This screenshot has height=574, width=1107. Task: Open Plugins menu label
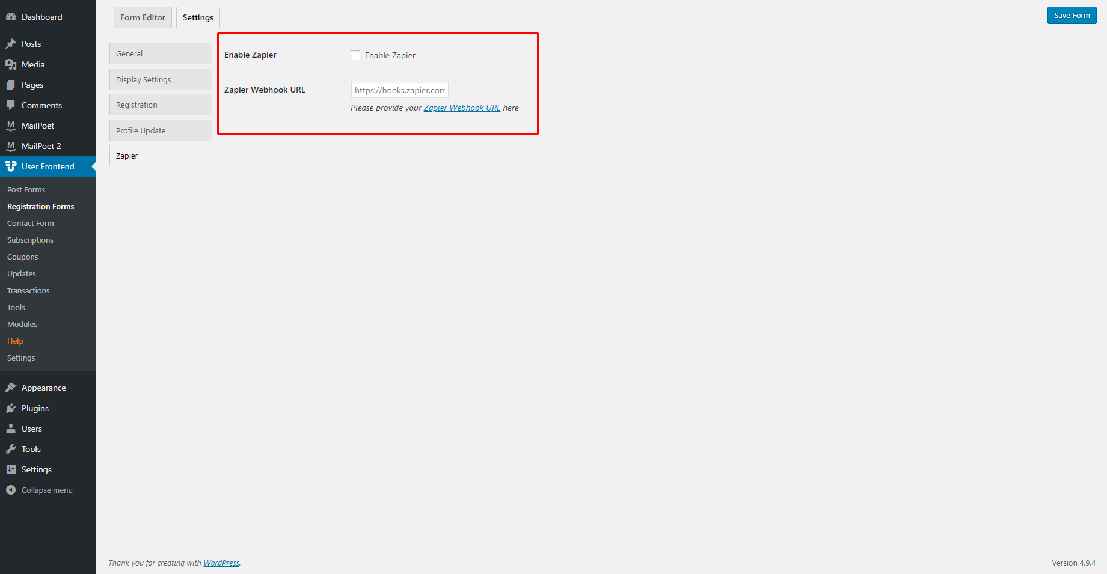click(x=35, y=408)
